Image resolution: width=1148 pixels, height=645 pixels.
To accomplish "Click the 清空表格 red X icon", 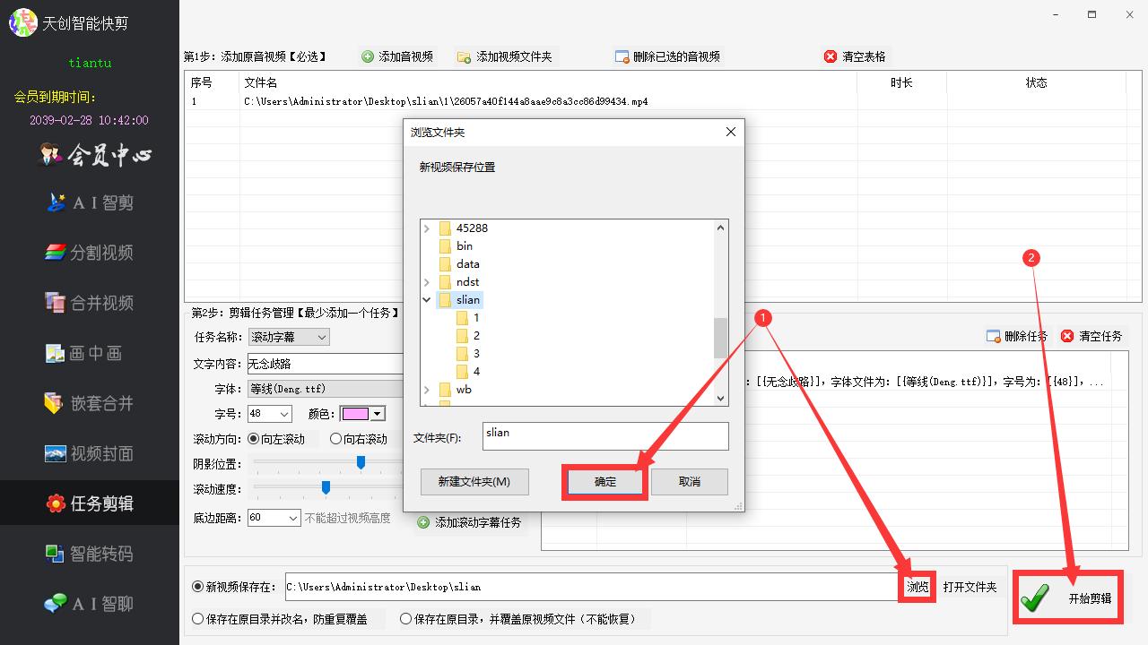I will coord(831,56).
